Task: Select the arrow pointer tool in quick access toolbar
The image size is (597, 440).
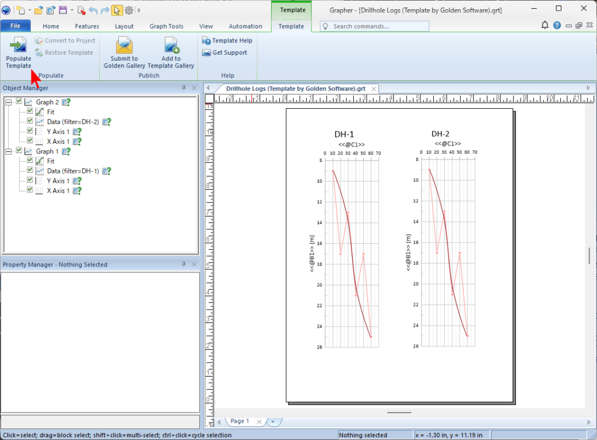Action: pos(117,10)
